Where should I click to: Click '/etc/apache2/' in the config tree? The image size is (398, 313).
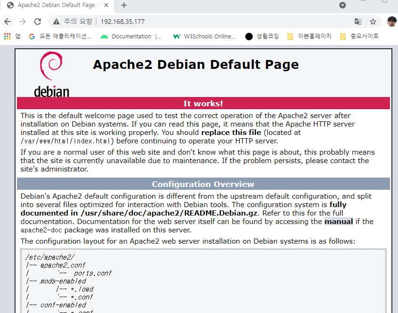[x=50, y=257]
